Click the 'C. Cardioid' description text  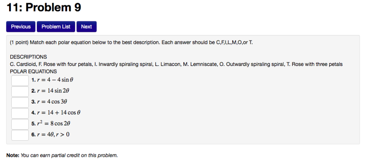tap(23, 64)
